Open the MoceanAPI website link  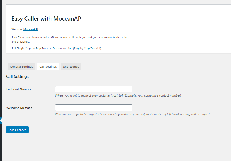coord(31,29)
